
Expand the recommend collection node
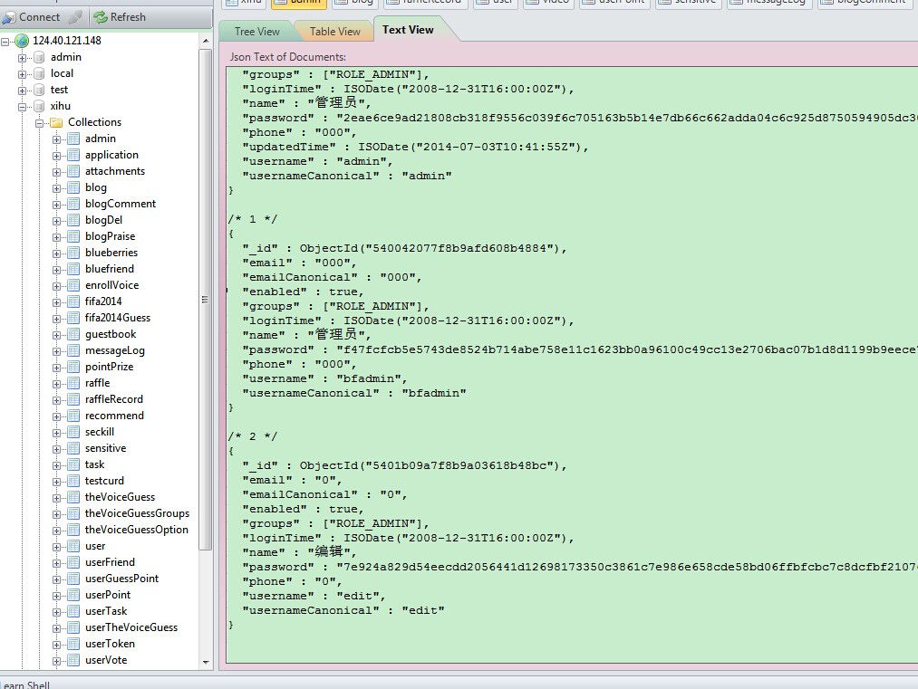pos(57,417)
